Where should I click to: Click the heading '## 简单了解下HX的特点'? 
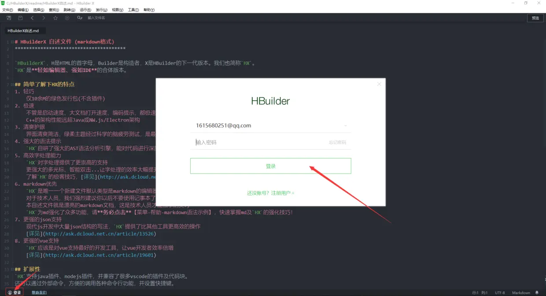pos(44,84)
